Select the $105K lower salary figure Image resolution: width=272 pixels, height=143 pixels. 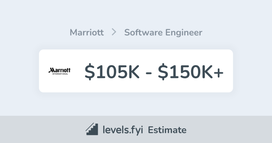(112, 71)
